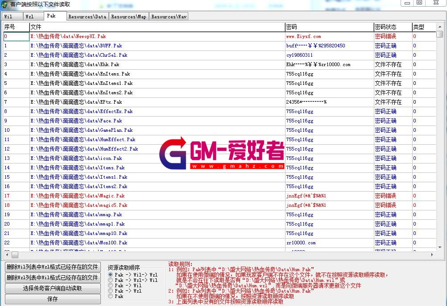
Task: Select the EPtx.Pak file row
Action: tap(219, 102)
